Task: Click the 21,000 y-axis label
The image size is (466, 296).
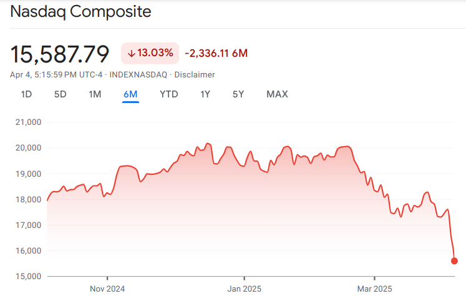Action: click(x=27, y=122)
